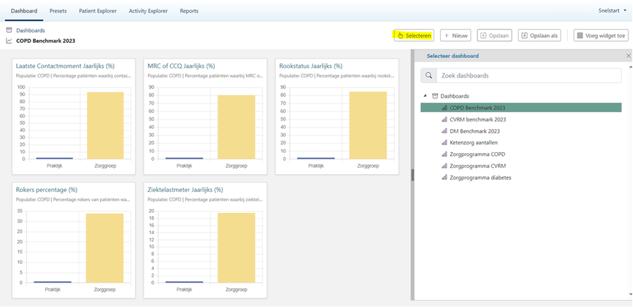Open the Patient Explorer tab
633x307 pixels.
pos(98,11)
